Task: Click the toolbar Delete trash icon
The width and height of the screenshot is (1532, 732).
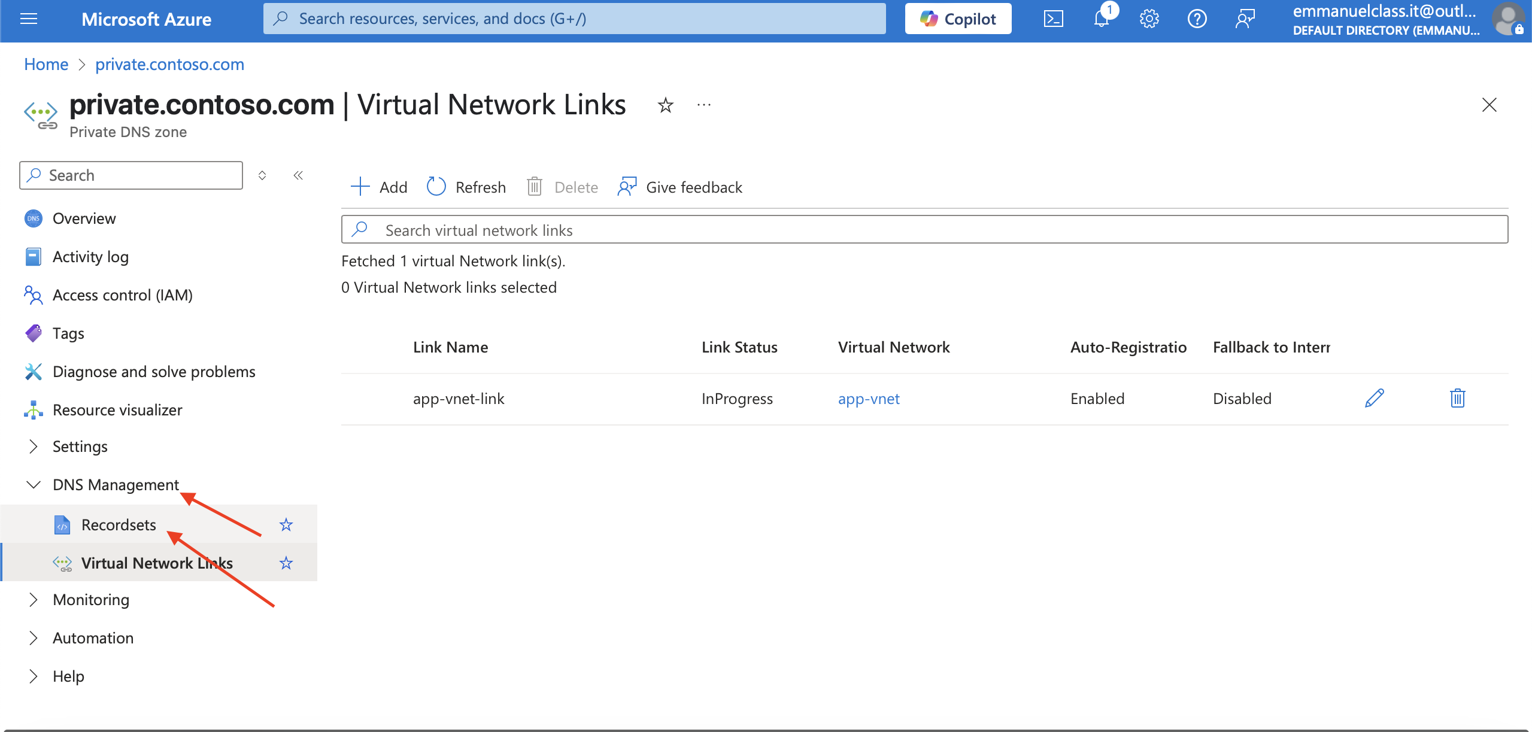Action: 535,187
